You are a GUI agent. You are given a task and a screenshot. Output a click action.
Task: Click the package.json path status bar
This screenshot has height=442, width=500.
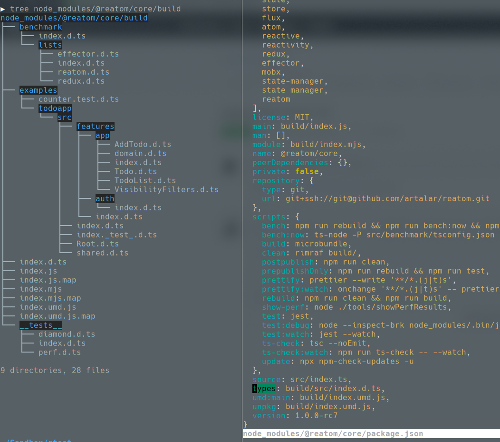point(371,434)
